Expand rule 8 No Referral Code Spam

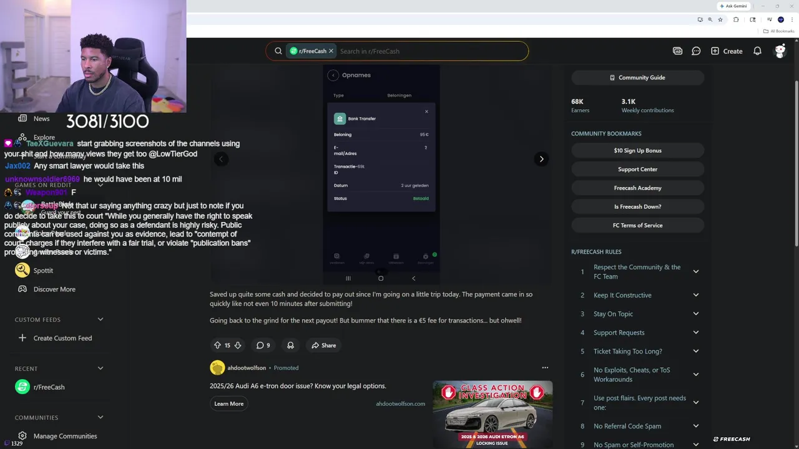[696, 426]
